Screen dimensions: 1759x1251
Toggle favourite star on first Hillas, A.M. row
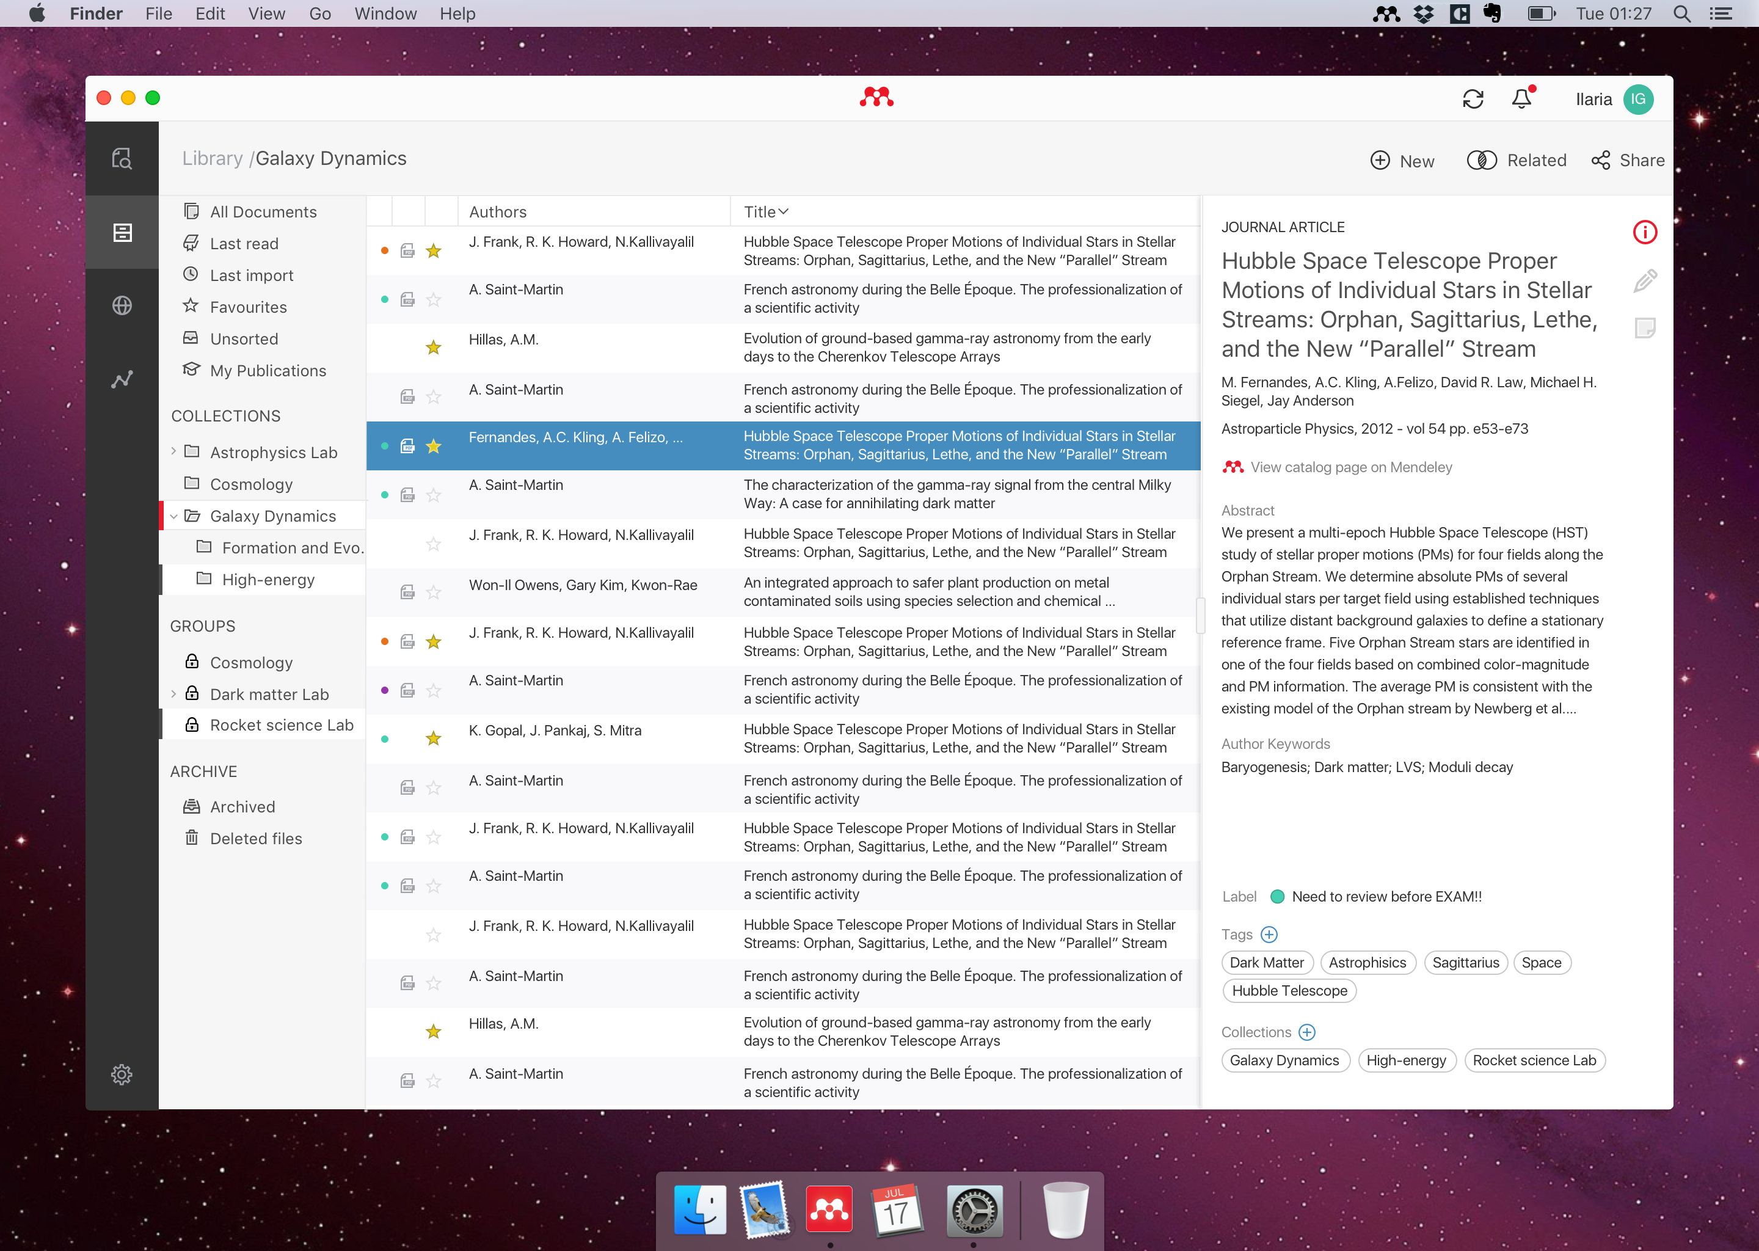[434, 348]
